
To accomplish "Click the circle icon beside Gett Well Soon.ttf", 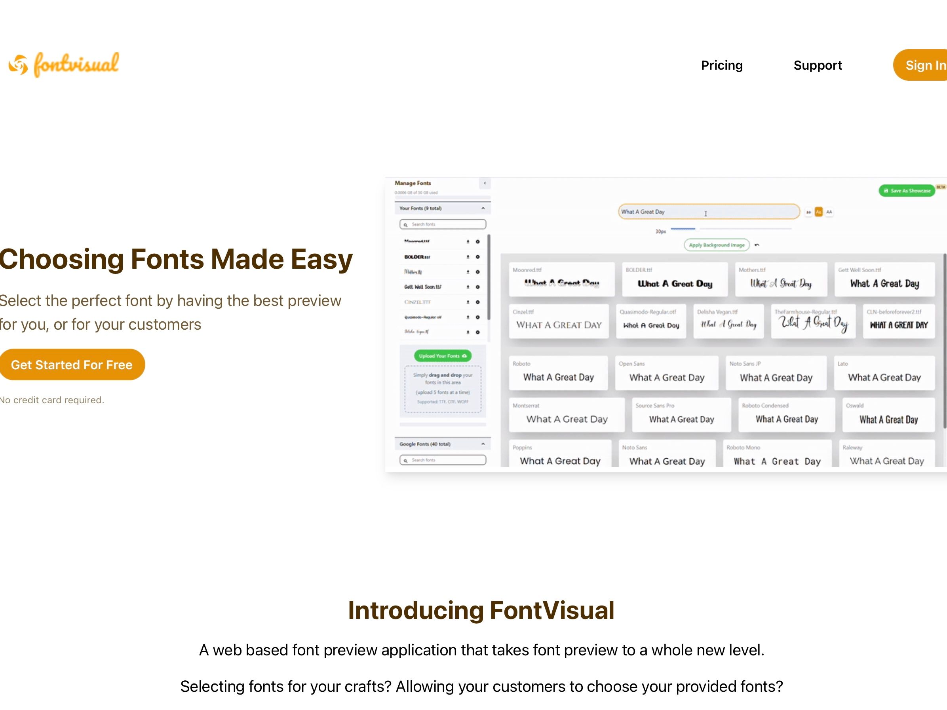I will coord(478,287).
